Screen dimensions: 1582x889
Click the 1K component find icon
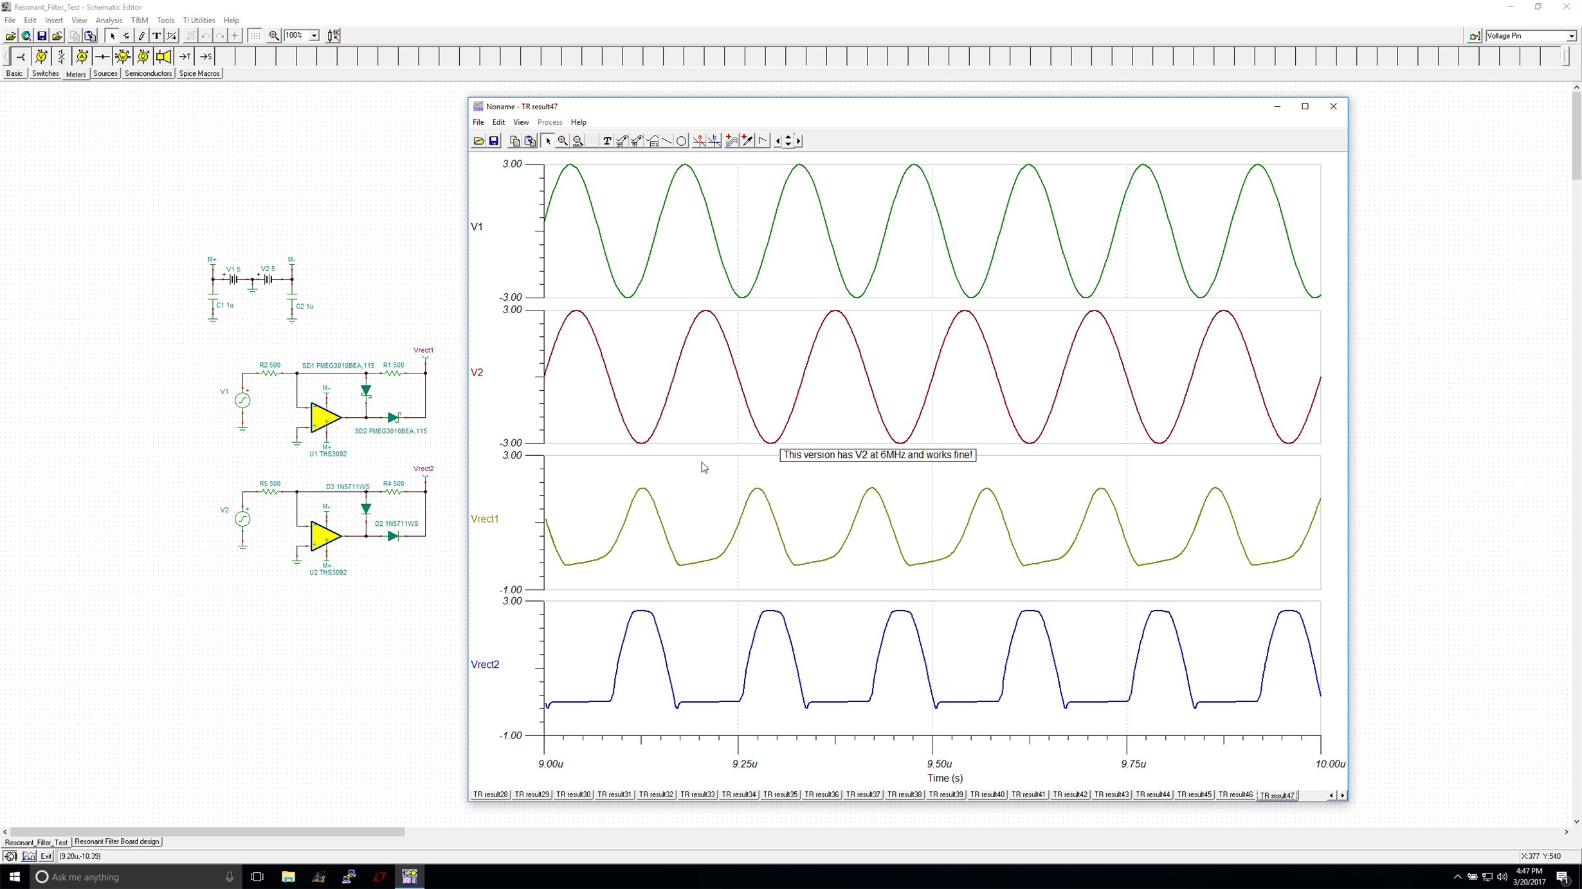pyautogui.click(x=333, y=36)
